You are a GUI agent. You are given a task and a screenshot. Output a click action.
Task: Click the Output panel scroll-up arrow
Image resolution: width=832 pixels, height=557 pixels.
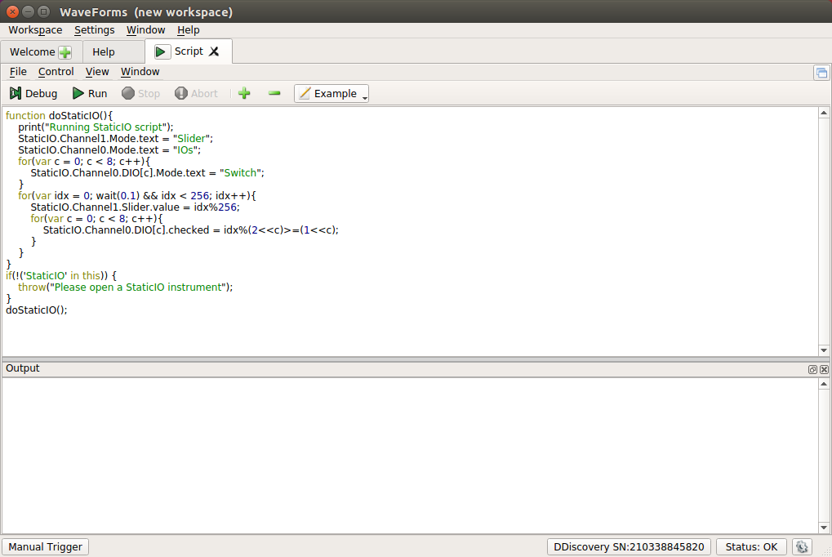click(824, 384)
